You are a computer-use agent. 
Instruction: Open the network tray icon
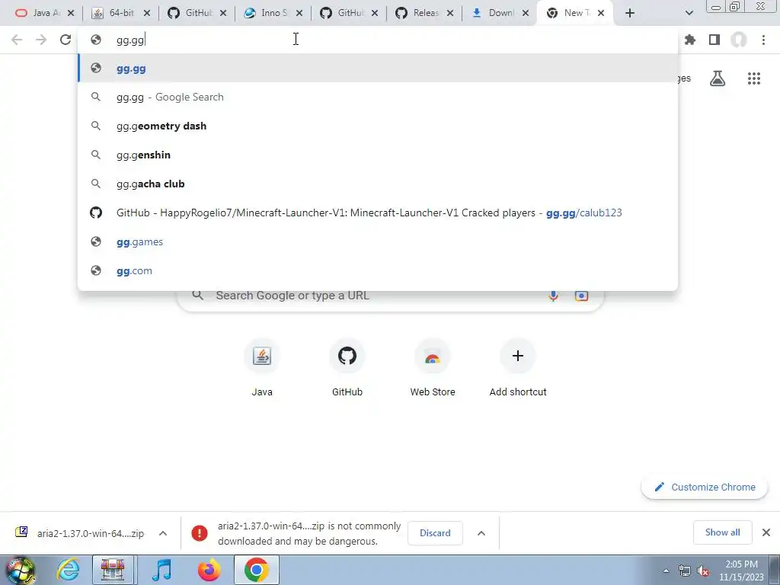[x=685, y=571]
